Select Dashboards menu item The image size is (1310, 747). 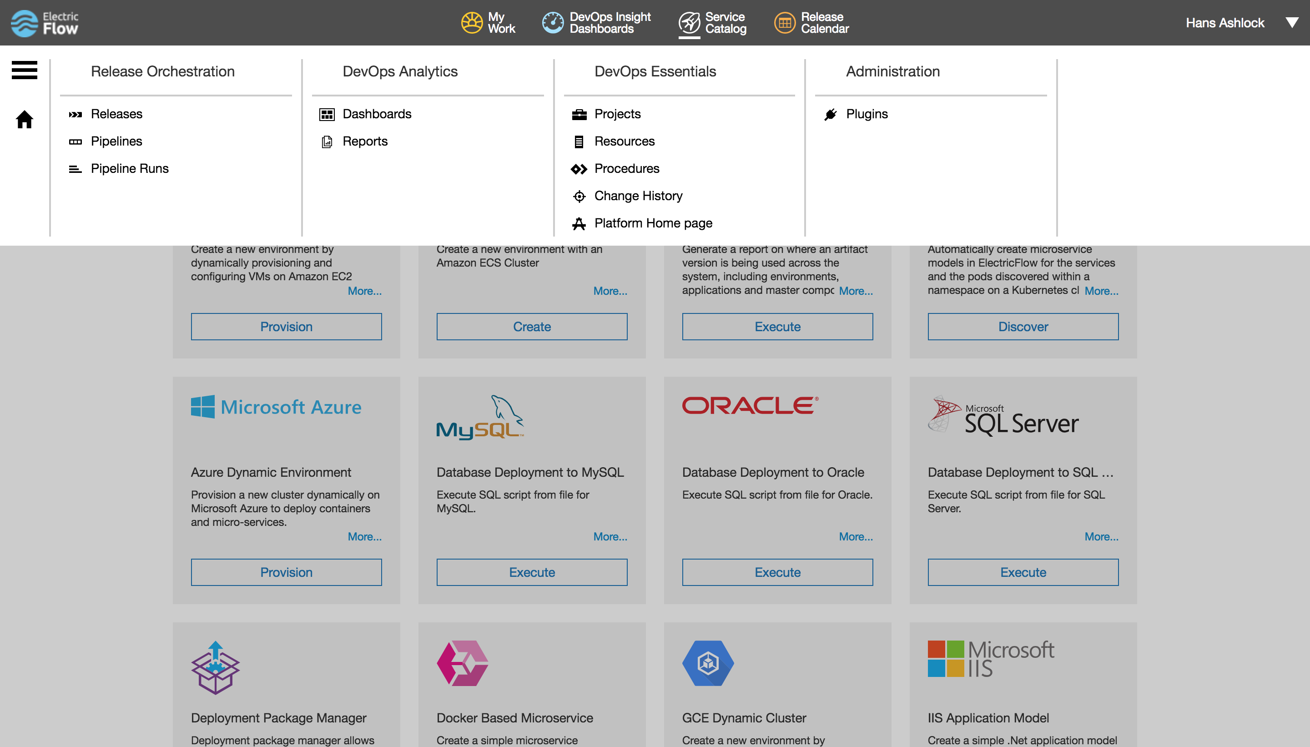(377, 114)
